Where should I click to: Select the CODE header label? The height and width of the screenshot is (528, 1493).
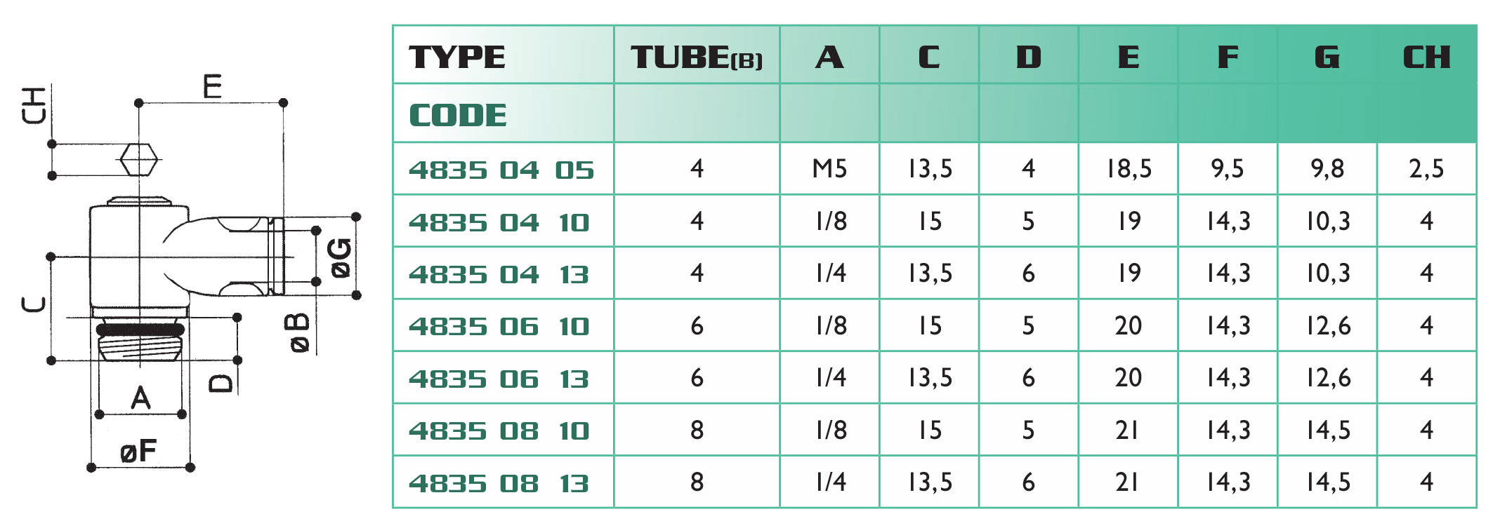pos(458,115)
